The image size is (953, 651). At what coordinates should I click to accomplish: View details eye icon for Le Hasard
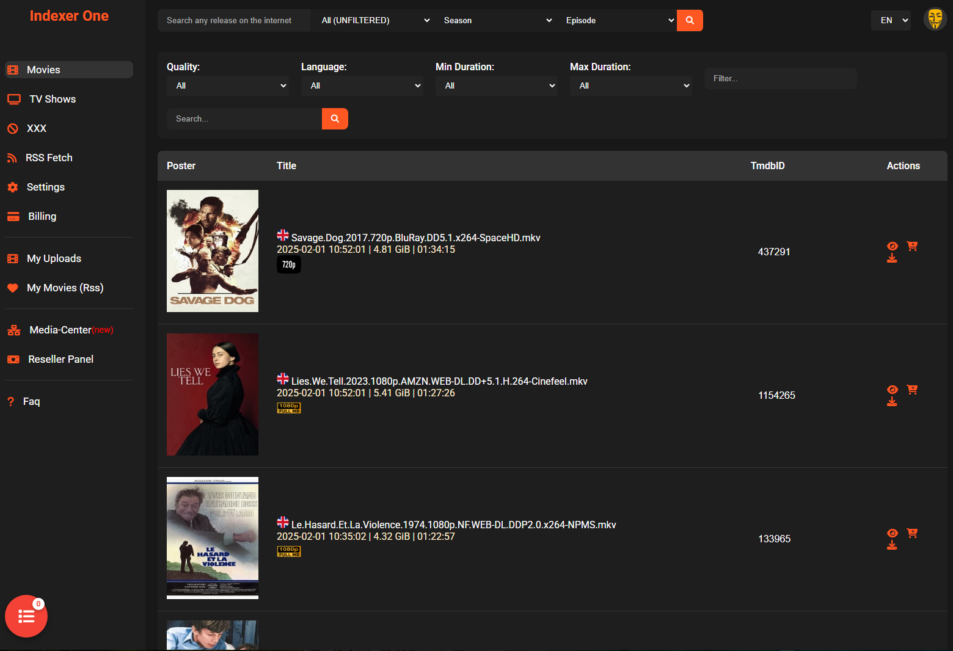pyautogui.click(x=893, y=533)
